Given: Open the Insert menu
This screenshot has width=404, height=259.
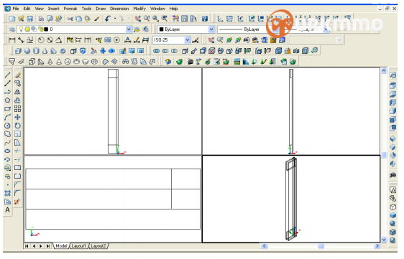Looking at the screenshot, I should pyautogui.click(x=54, y=9).
